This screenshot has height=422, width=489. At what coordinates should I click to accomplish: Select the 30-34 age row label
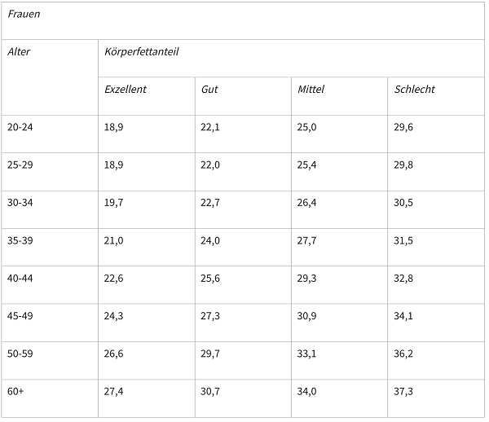20,203
